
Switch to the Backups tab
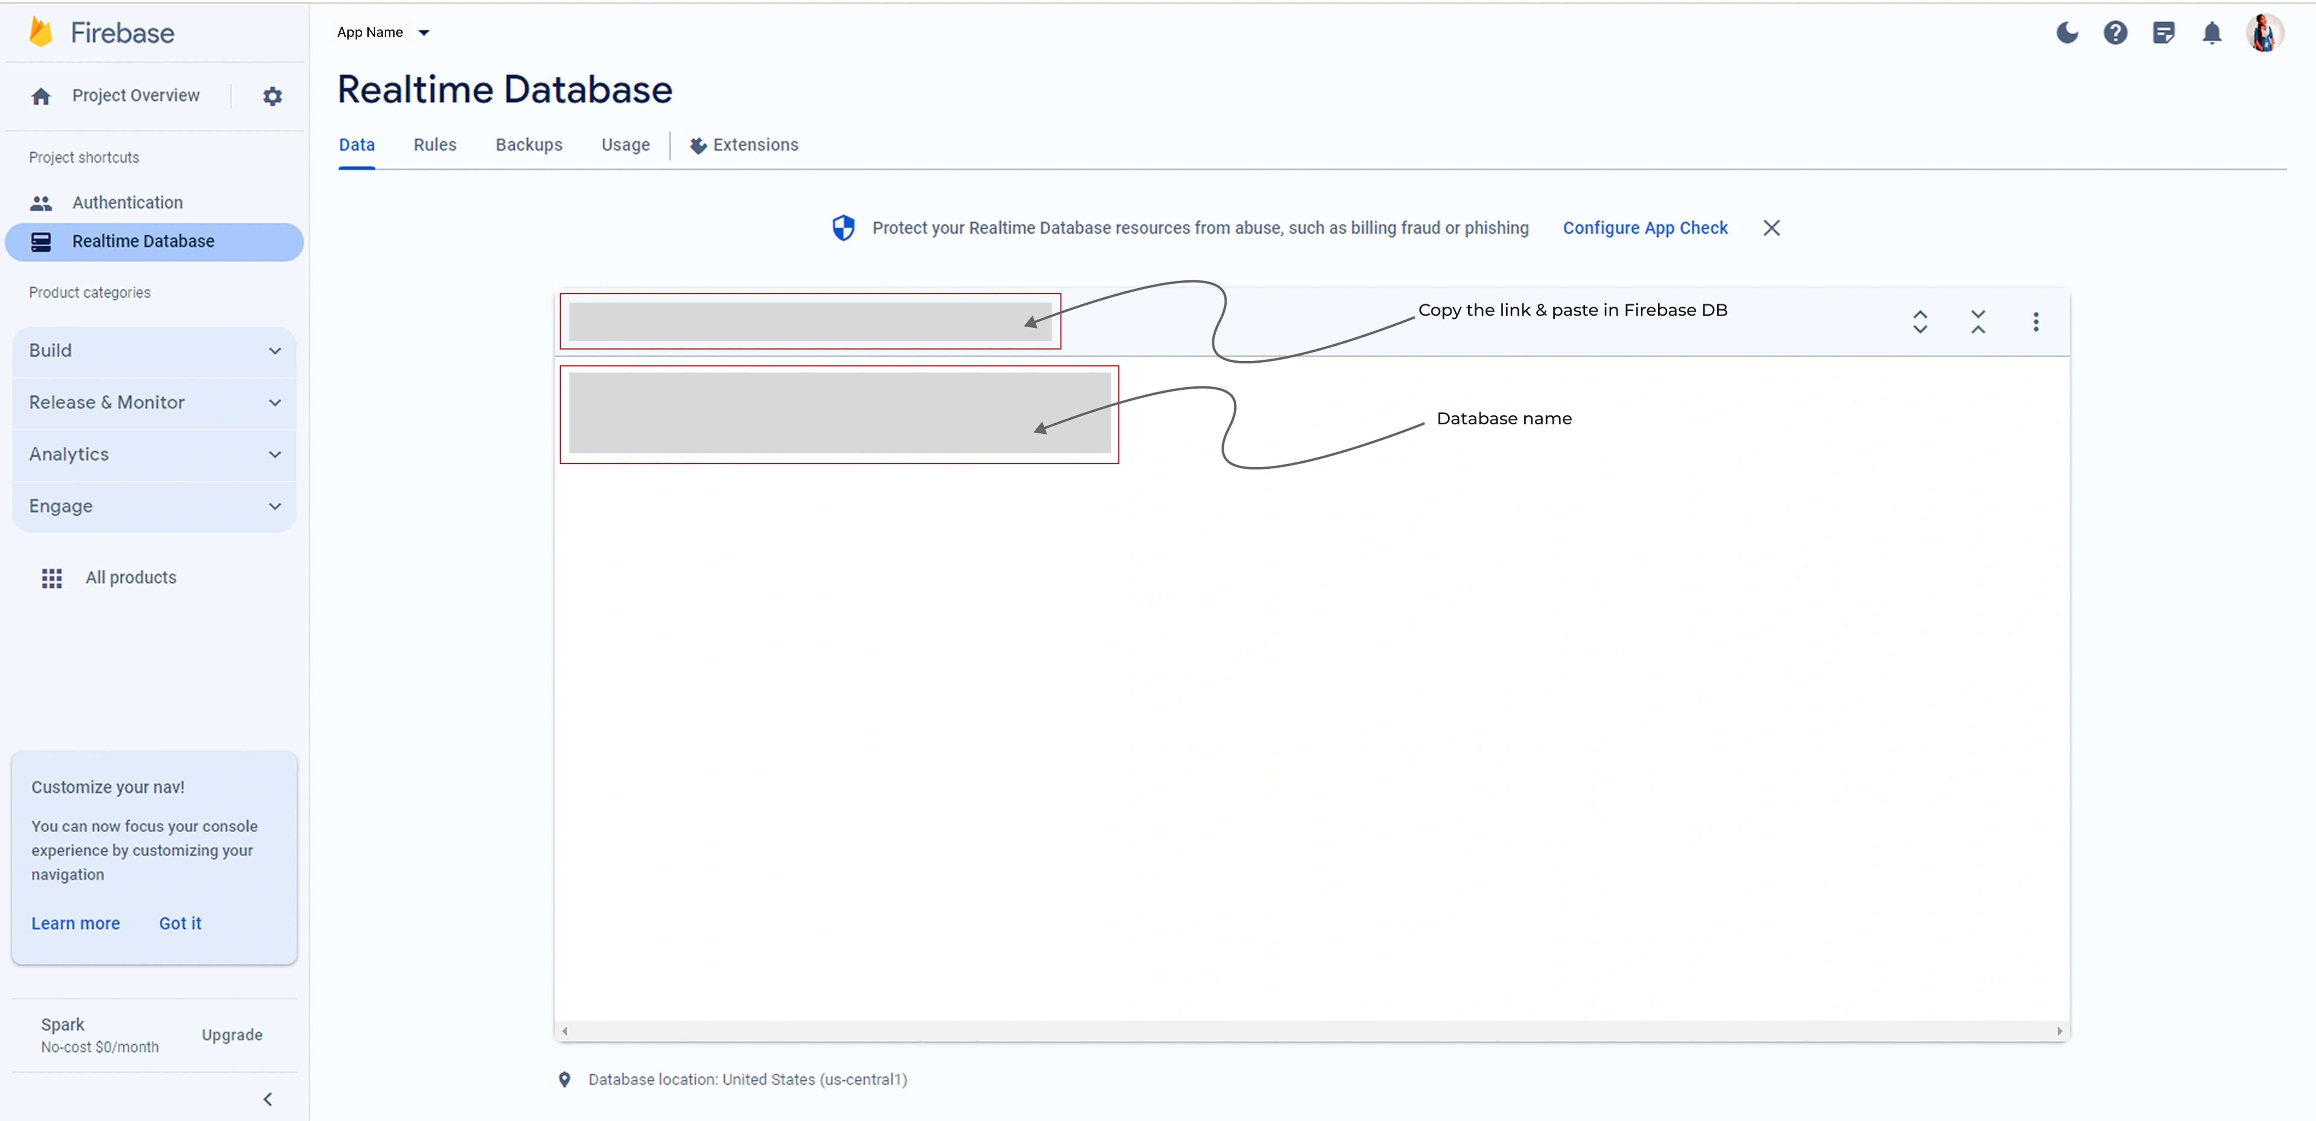click(529, 146)
